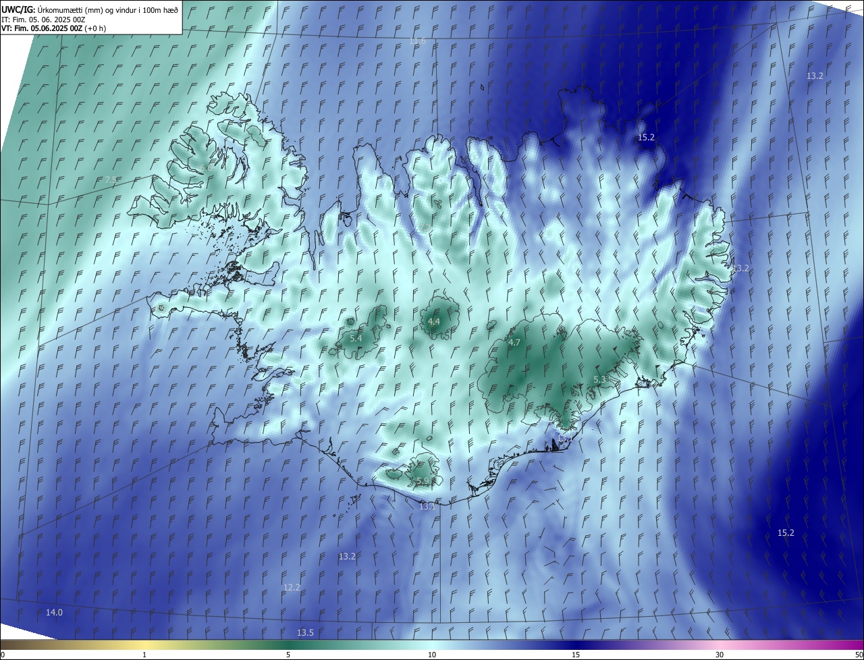Click the 4.4 value on Hofsjökull glacier
Screen dimensions: 864x660
click(433, 321)
